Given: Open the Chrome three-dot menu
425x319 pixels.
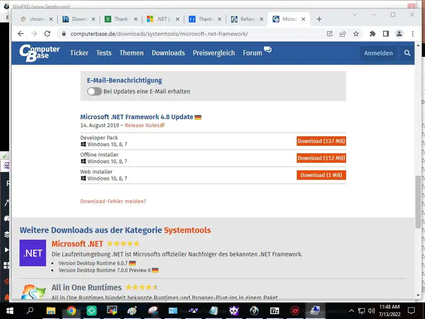Looking at the screenshot, I should 413,34.
